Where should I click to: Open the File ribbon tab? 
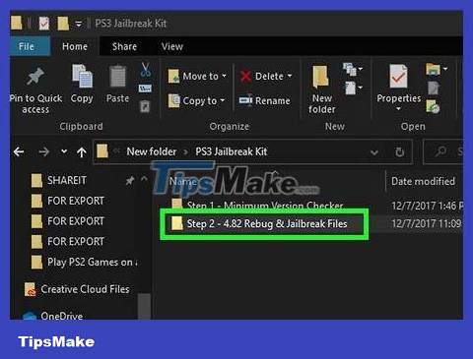tap(30, 46)
